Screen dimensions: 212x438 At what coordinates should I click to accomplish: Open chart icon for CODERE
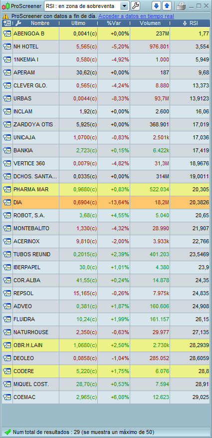tap(7, 372)
